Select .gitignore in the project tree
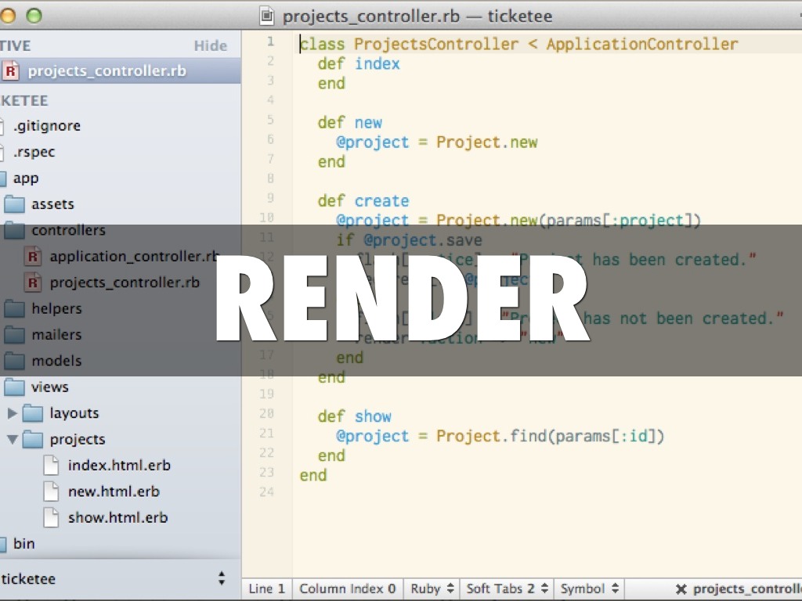This screenshot has width=802, height=601. click(47, 126)
